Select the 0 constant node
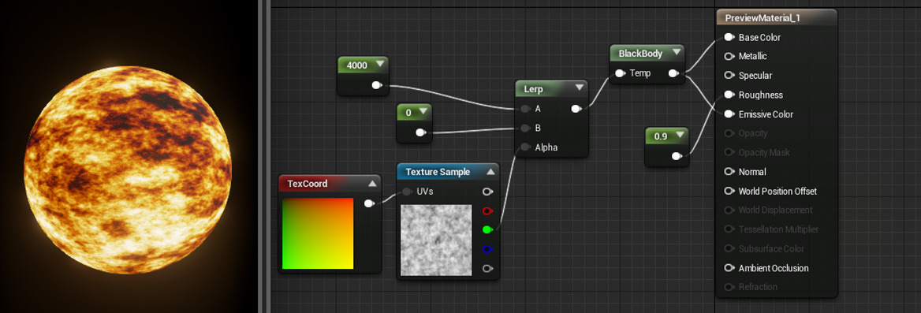The image size is (921, 313). 414,123
